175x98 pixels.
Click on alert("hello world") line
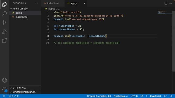(67, 12)
